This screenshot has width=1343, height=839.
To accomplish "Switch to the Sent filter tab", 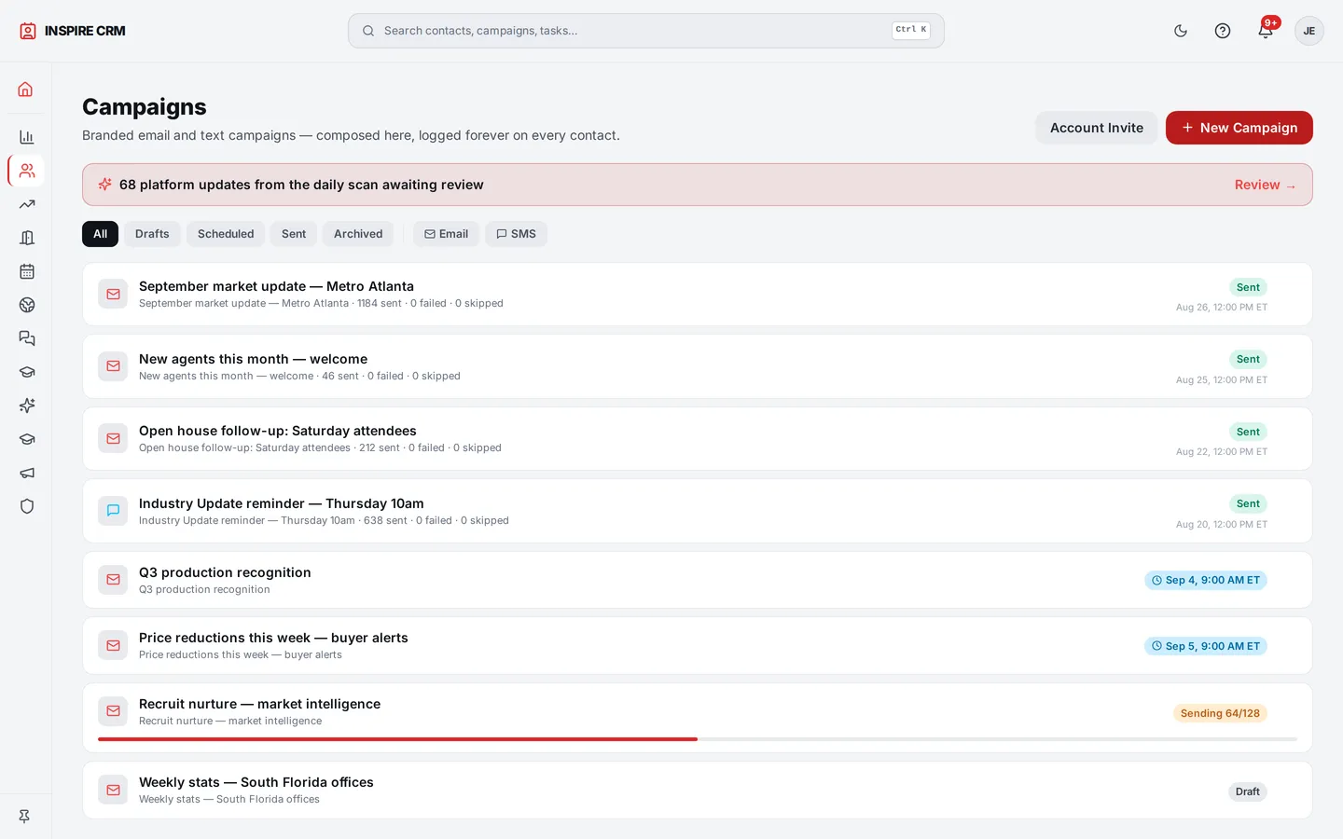I will tap(294, 234).
